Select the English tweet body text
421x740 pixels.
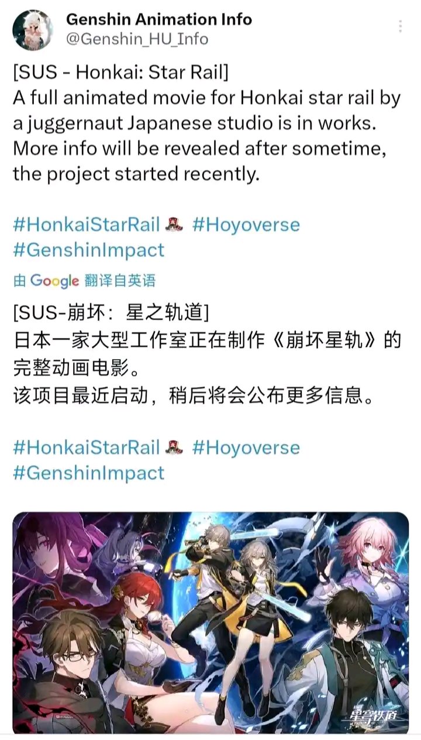point(207,124)
